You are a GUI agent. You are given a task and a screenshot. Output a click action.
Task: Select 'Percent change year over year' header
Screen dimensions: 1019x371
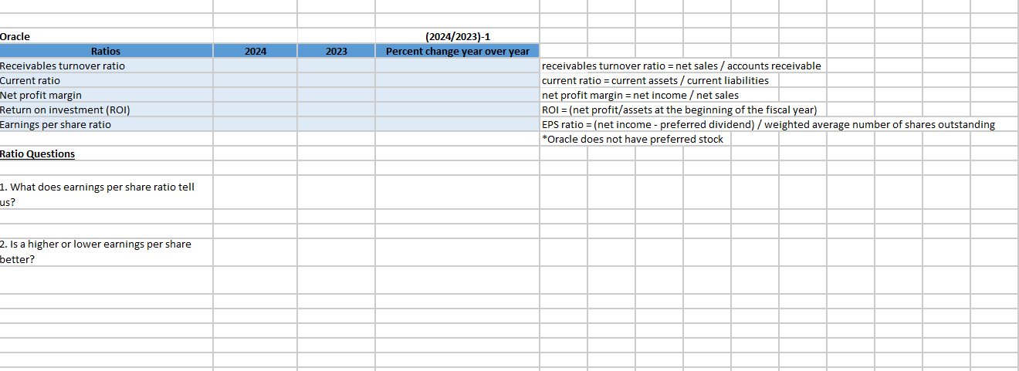(458, 51)
